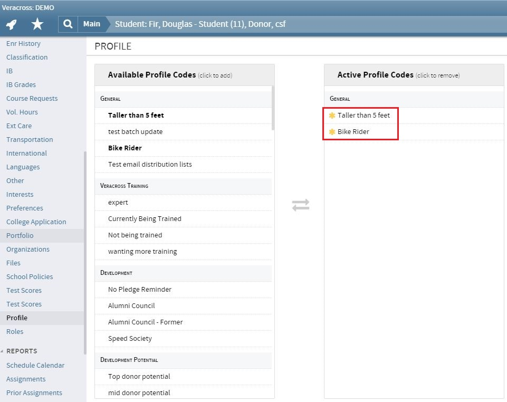The width and height of the screenshot is (507, 402).
Task: Select the Main breadcrumb tab
Action: click(91, 24)
